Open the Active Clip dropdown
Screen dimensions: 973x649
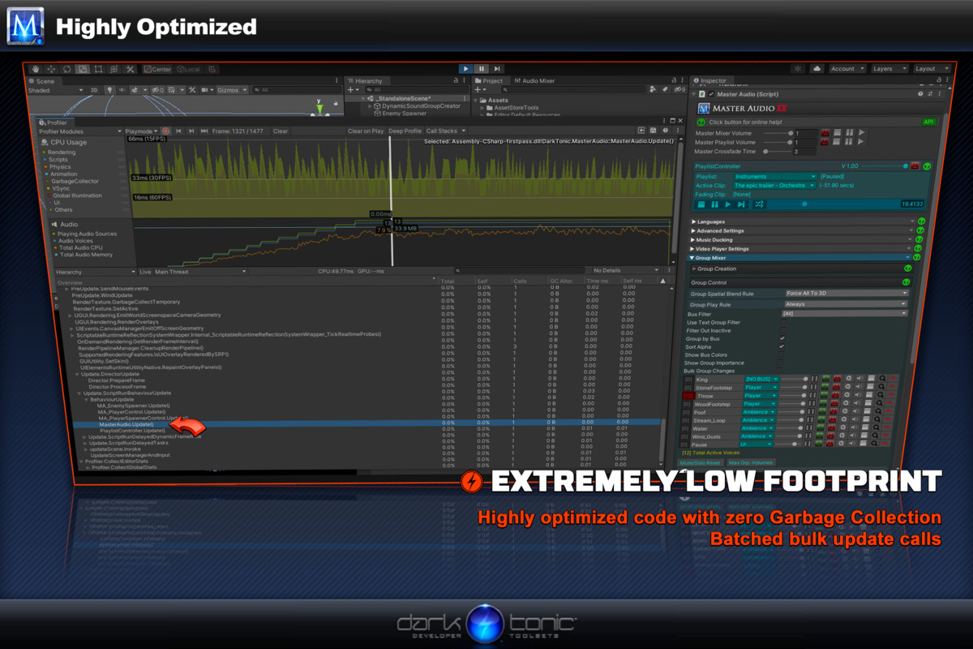point(774,186)
